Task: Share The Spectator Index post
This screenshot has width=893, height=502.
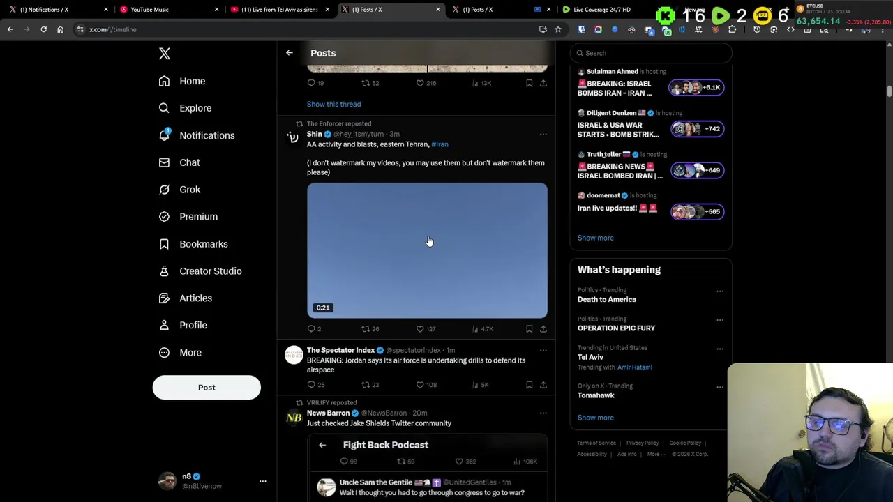Action: [x=543, y=385]
